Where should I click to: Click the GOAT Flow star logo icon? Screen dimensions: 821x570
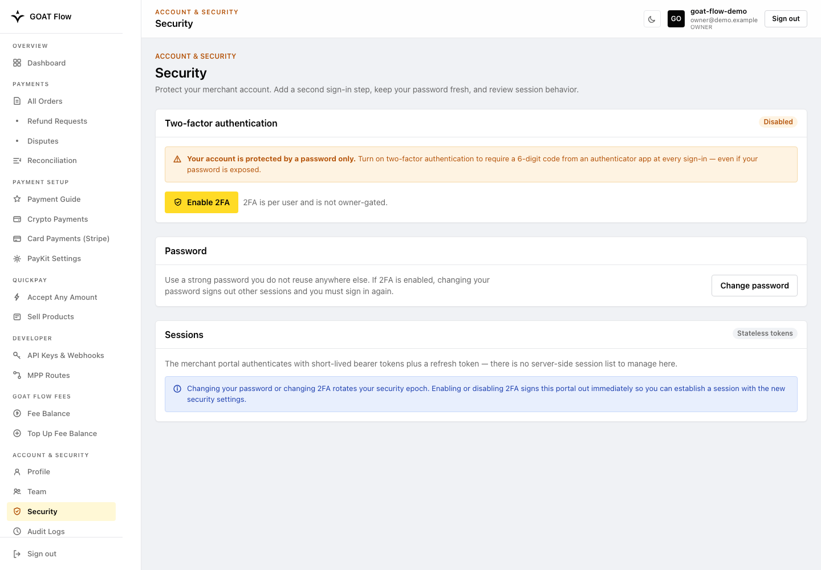point(18,17)
